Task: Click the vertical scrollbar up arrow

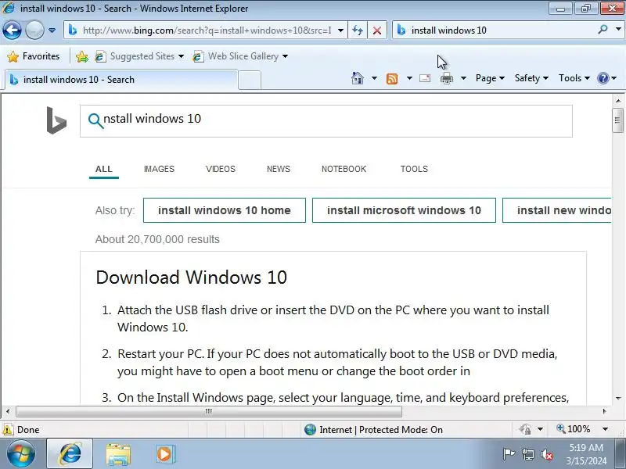Action: 618,101
